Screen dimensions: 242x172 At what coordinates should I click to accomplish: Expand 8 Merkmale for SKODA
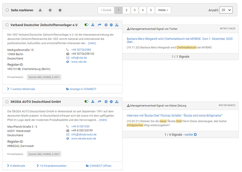[x=16, y=166]
